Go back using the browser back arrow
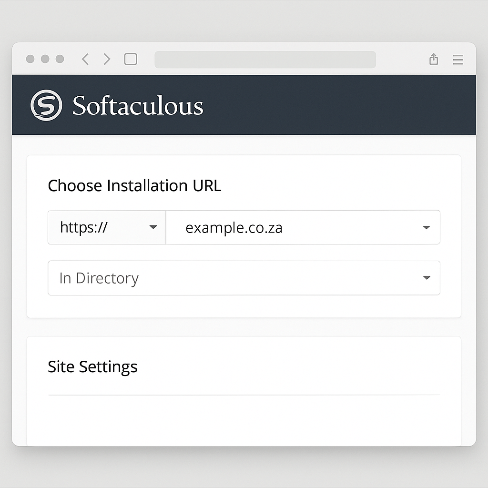Image resolution: width=488 pixels, height=488 pixels. [85, 59]
